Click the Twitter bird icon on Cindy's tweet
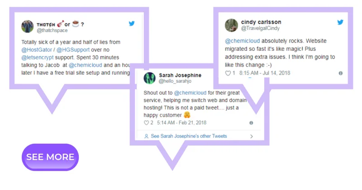The height and width of the screenshot is (190, 362). pyautogui.click(x=340, y=22)
